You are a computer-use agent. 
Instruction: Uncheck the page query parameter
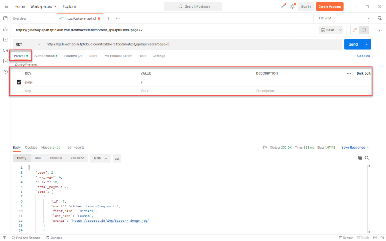pos(19,82)
